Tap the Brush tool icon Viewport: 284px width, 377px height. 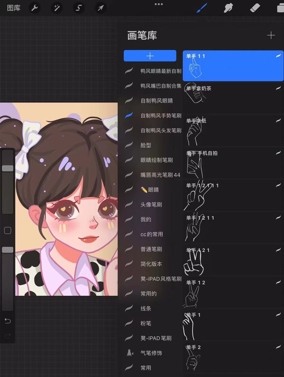click(x=202, y=8)
